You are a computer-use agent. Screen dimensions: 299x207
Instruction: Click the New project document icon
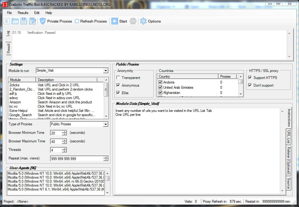[x=7, y=21]
